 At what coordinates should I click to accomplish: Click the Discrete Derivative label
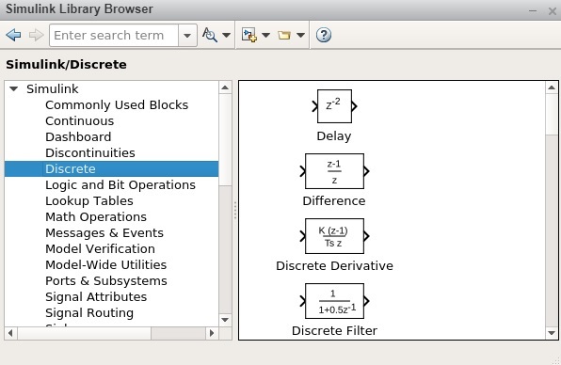[x=334, y=265]
